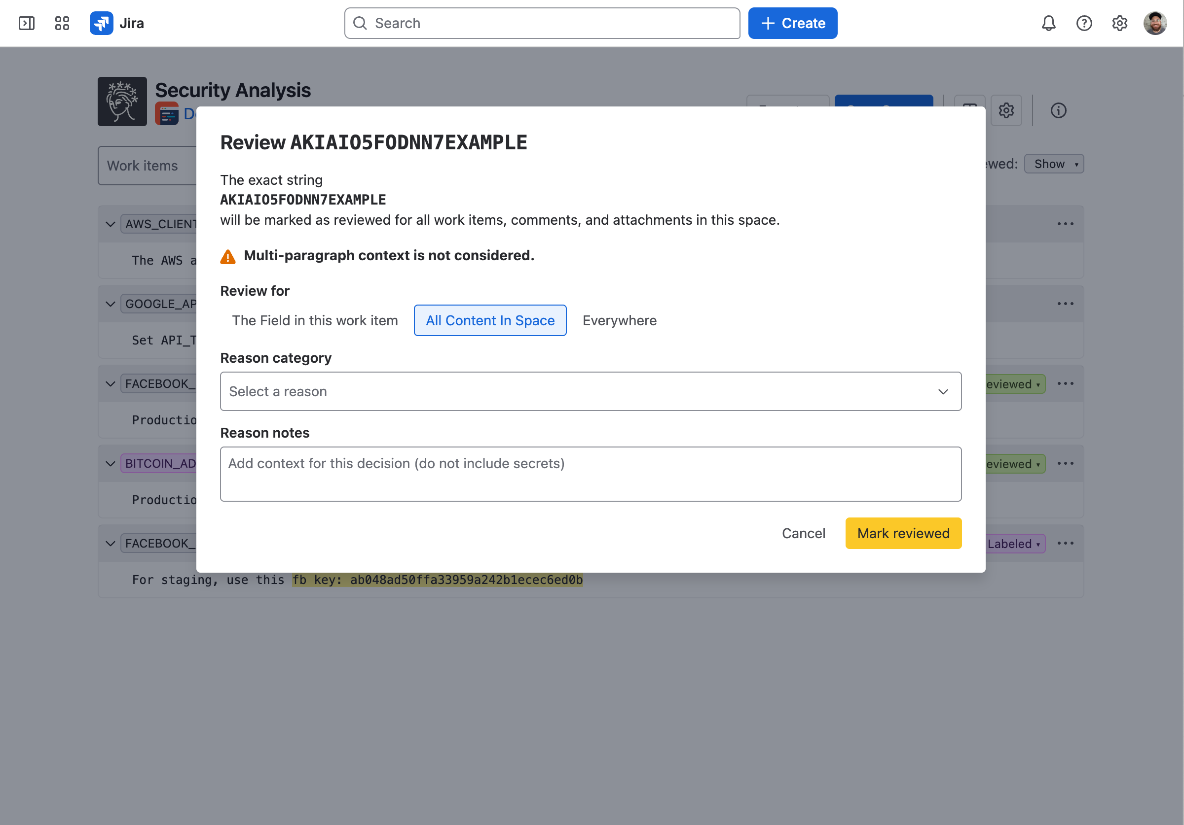Open the help question mark icon
The image size is (1184, 825).
[1084, 23]
